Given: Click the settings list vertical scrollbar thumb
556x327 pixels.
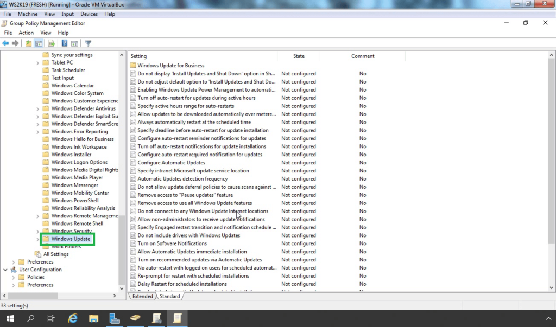Looking at the screenshot, I should [x=552, y=151].
